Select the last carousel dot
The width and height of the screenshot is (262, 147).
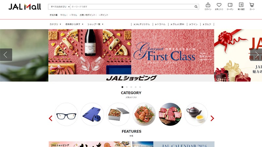point(140,87)
